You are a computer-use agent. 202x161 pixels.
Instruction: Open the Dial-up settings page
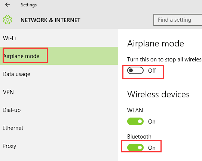[x=59, y=110]
